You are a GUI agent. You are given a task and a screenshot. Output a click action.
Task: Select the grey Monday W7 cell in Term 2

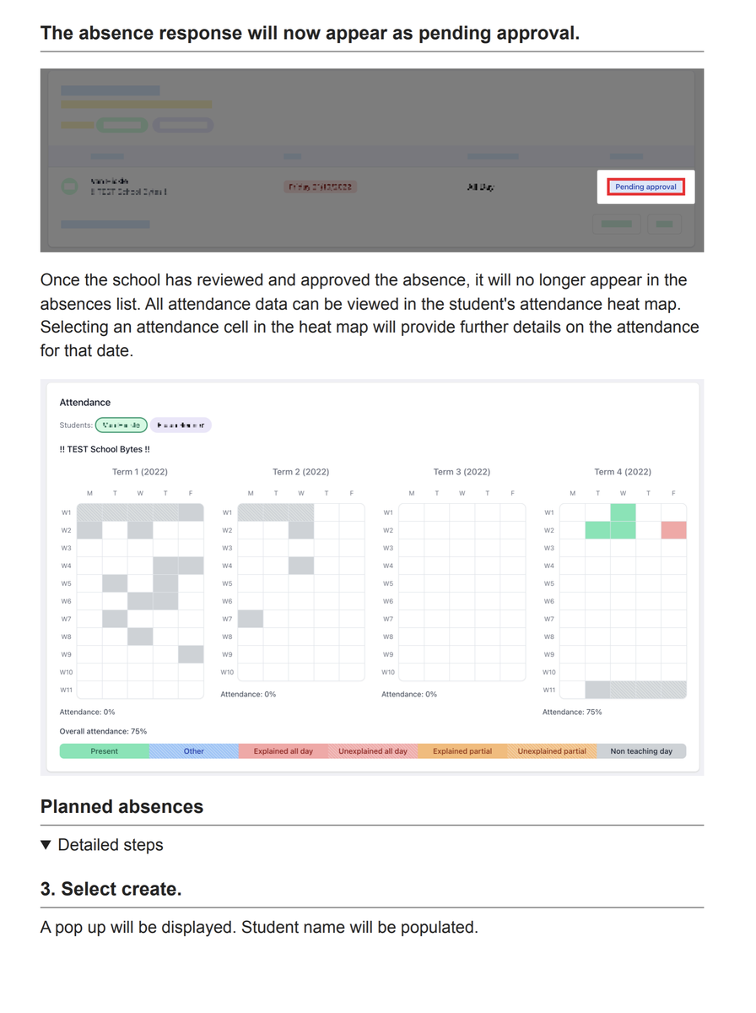coord(251,619)
